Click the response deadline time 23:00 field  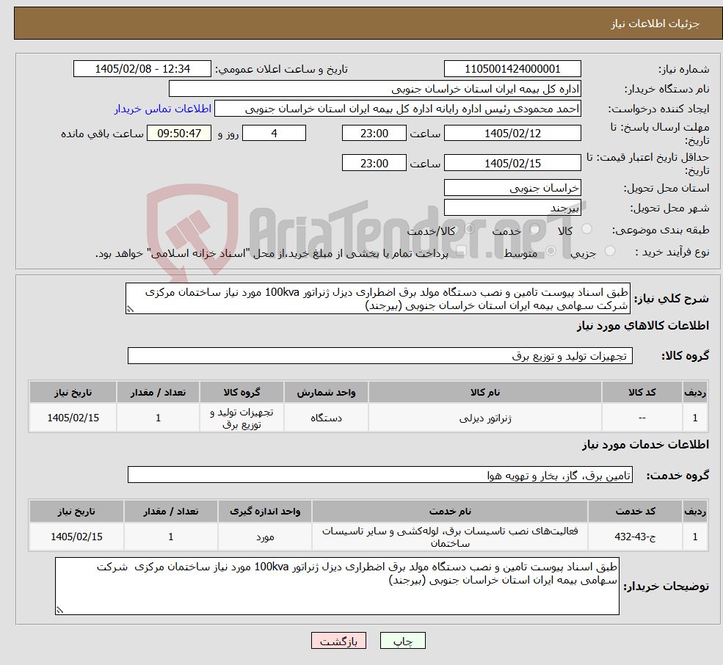pos(374,134)
